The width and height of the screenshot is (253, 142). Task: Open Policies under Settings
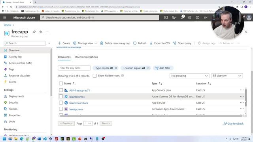pyautogui.click(x=13, y=109)
